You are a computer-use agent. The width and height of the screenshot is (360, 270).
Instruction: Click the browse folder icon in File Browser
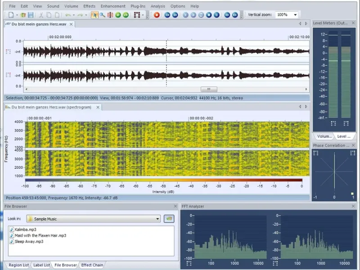(x=168, y=219)
